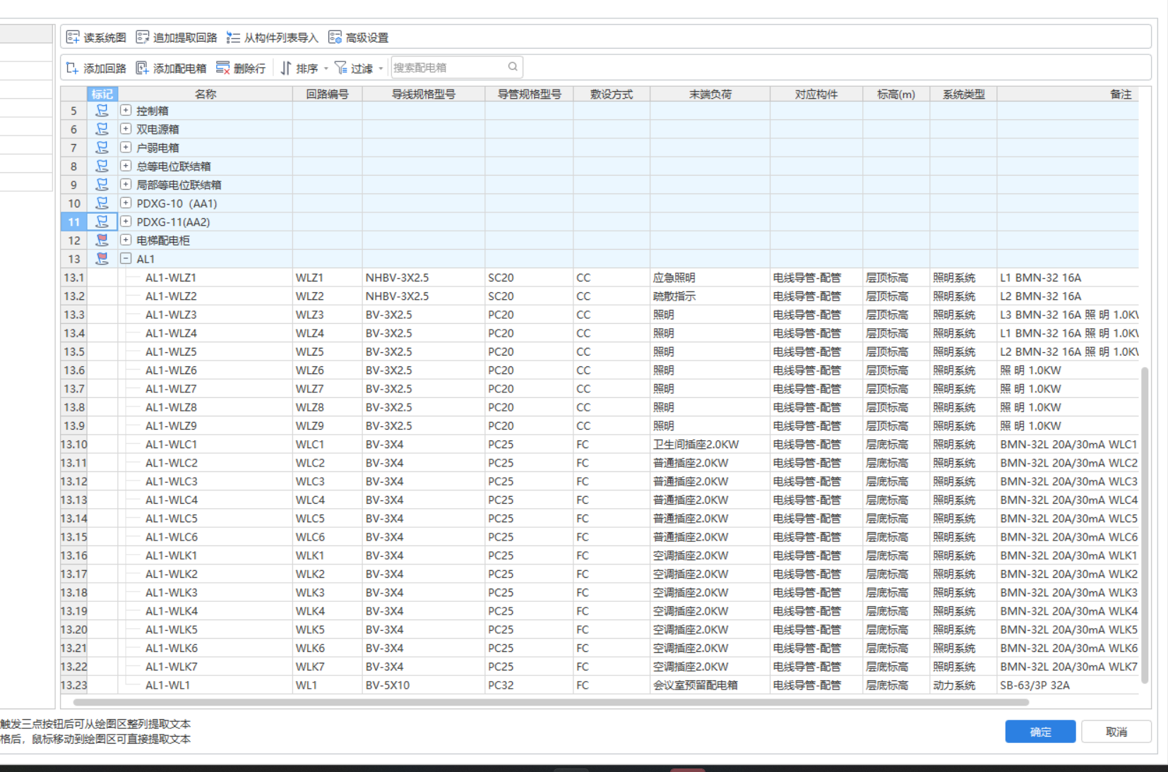Click the 应急照明 load cell
This screenshot has height=772, width=1168.
[x=710, y=277]
